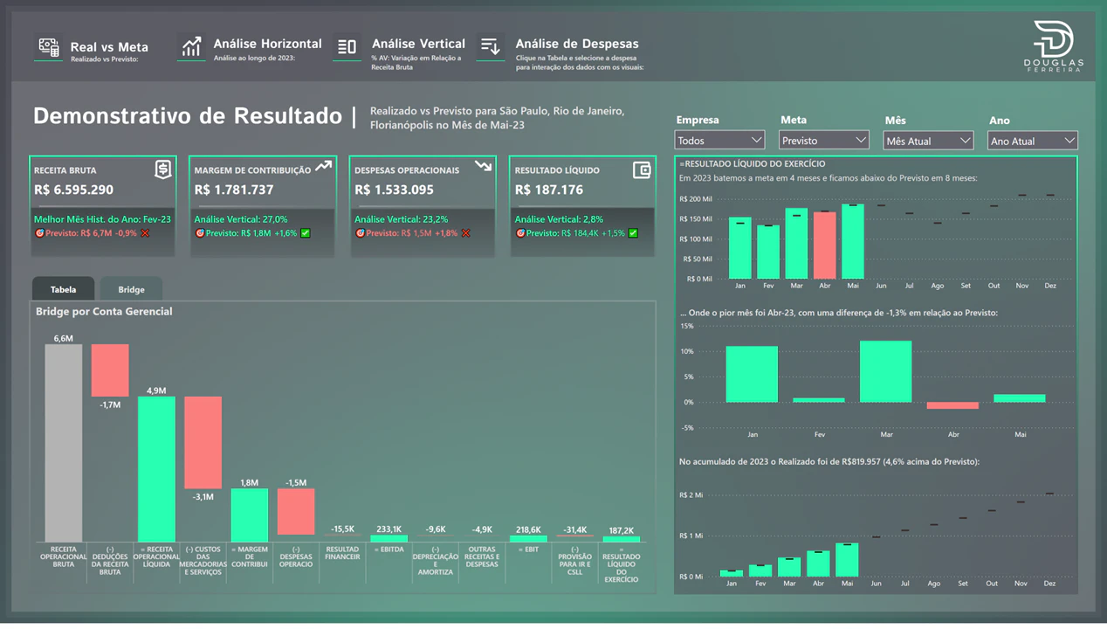The width and height of the screenshot is (1107, 629).
Task: Click the red -3,1M Custos waterfall bar
Action: tap(203, 442)
